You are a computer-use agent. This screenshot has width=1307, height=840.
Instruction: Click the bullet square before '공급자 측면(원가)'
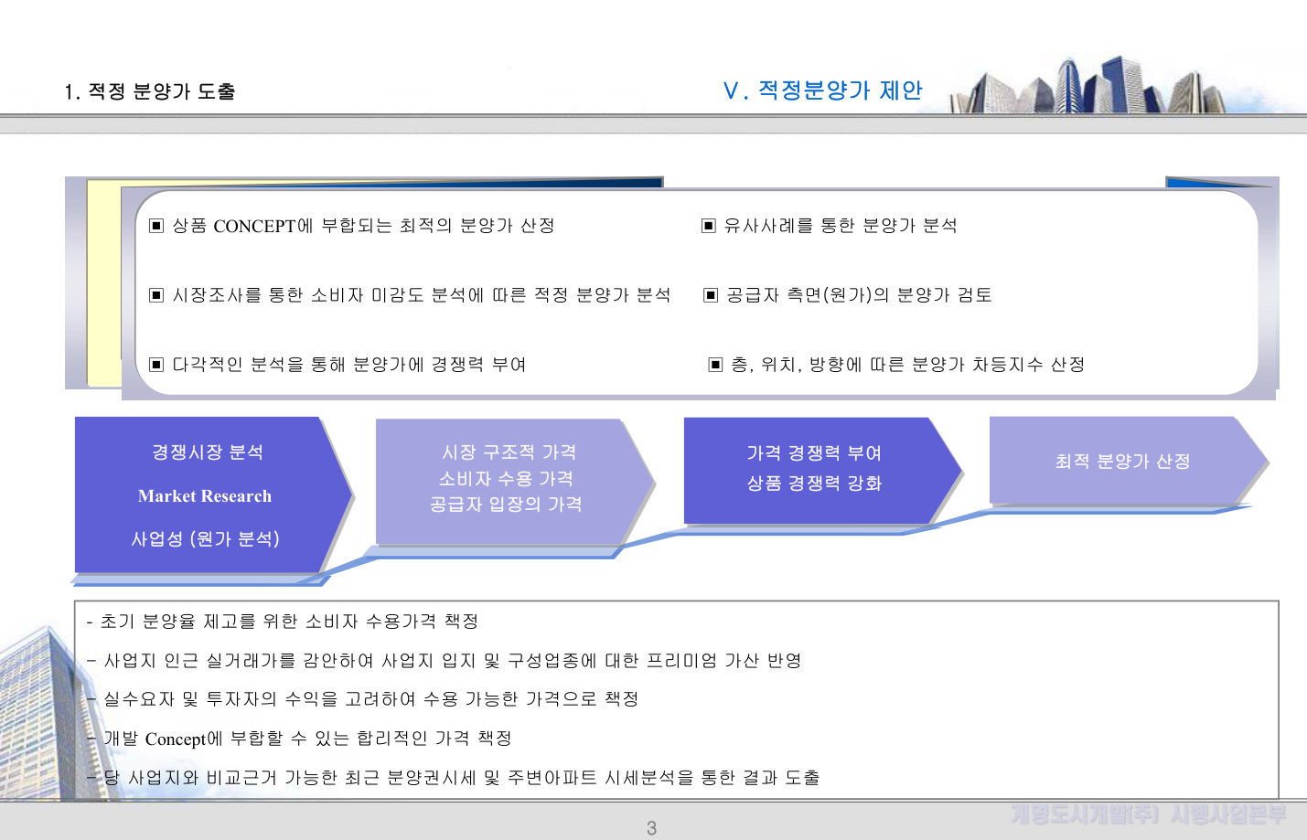[711, 295]
